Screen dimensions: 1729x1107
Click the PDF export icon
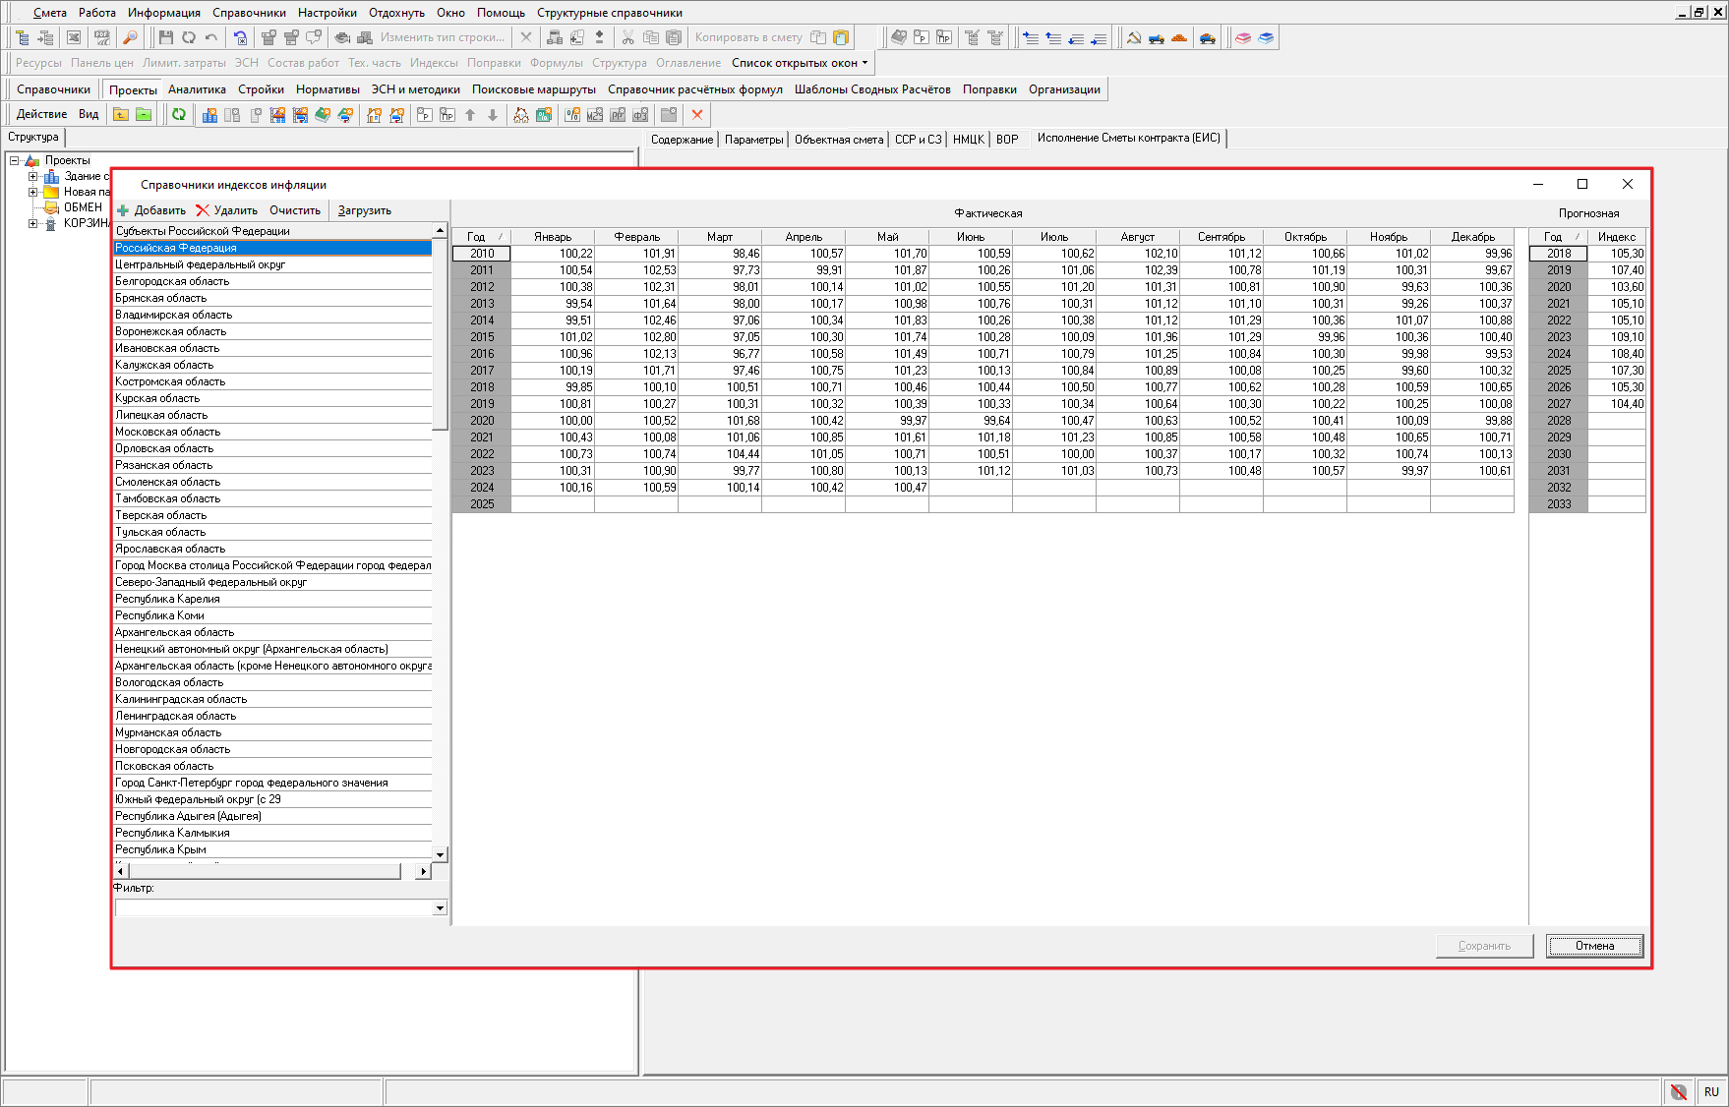[x=102, y=37]
